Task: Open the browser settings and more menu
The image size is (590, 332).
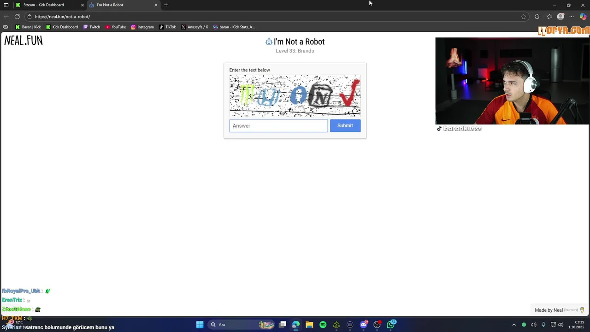Action: pos(572,17)
